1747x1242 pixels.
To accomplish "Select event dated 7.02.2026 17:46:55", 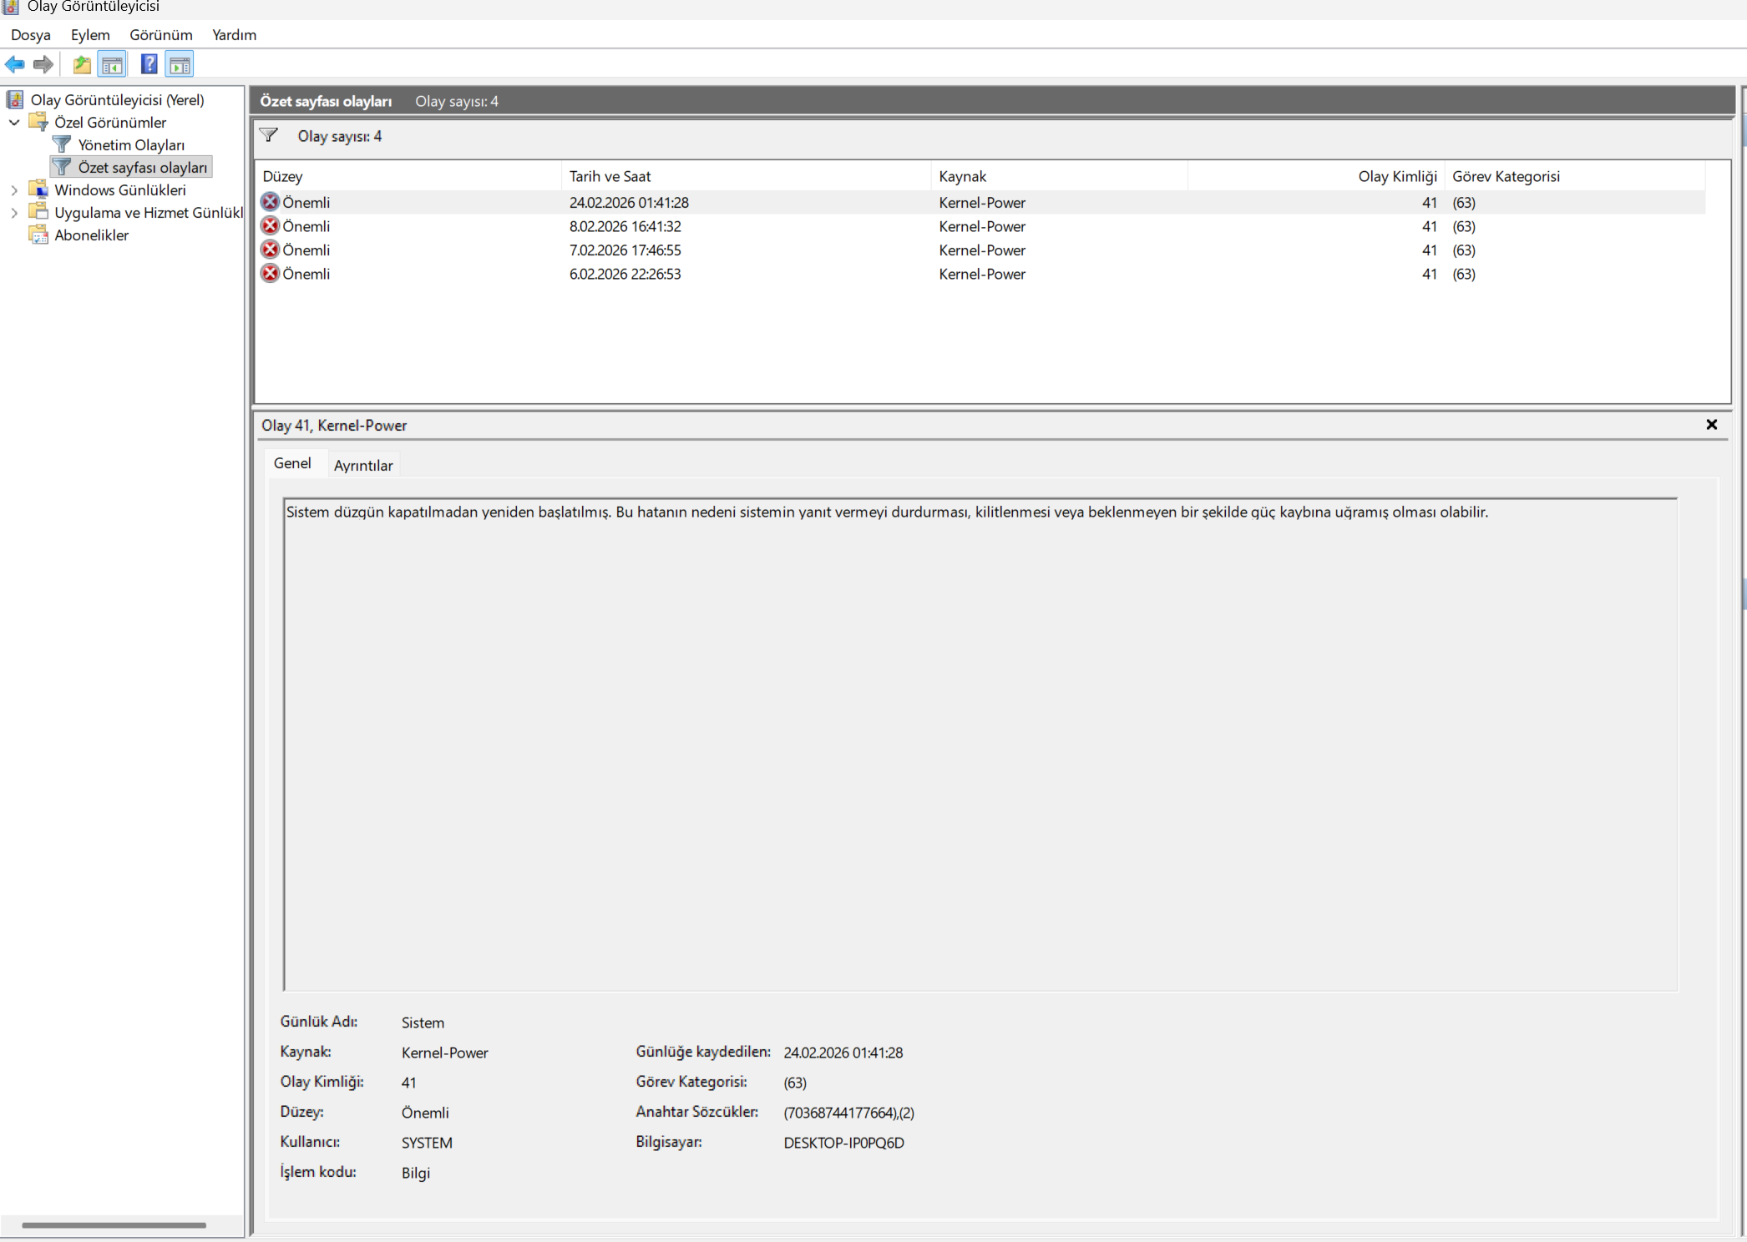I will [x=980, y=250].
